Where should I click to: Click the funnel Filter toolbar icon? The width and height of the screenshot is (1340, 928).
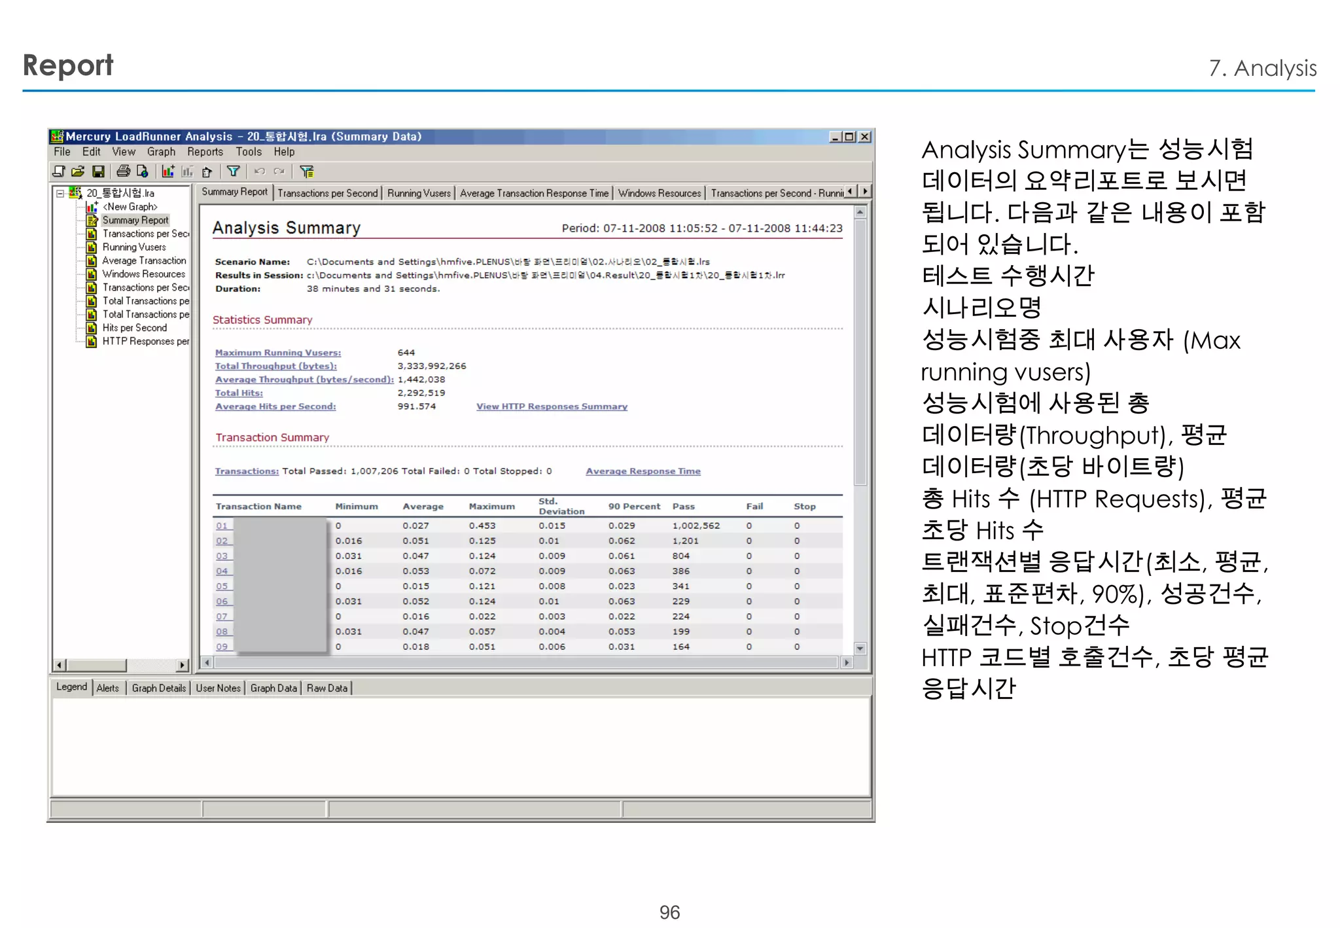(x=233, y=171)
